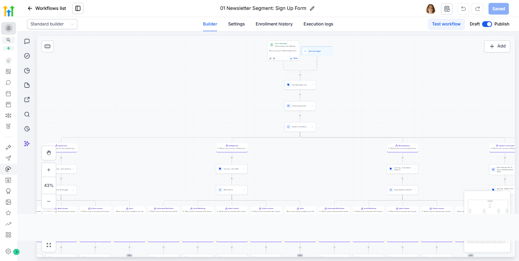Toggle the Draft/Publish switch
This screenshot has height=261, width=519.
click(487, 24)
